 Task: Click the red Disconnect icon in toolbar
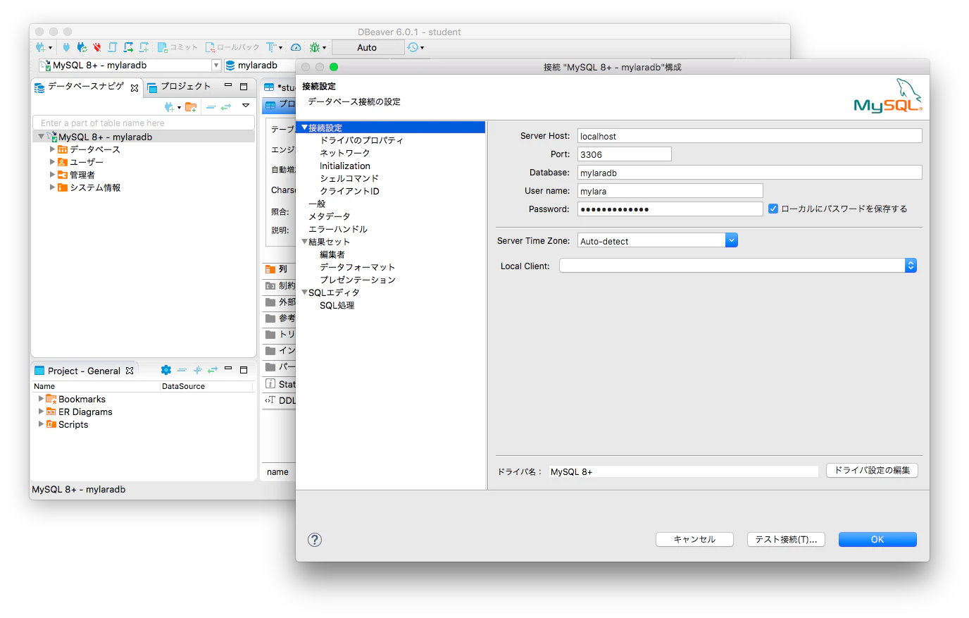(x=97, y=47)
